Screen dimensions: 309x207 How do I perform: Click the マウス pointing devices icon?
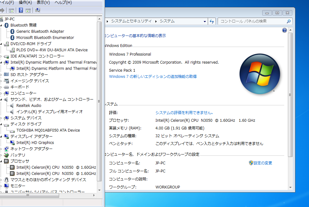click(7, 180)
